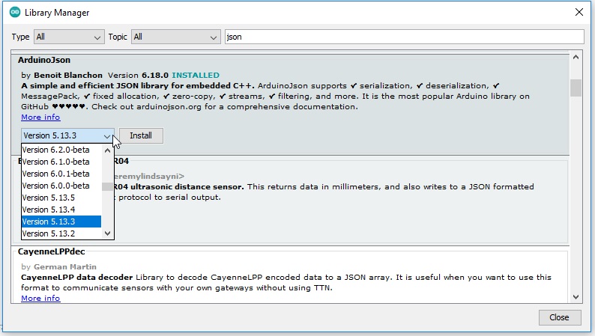This screenshot has height=336, width=595.
Task: Select highlighted Version 5.13.3 entry
Action: (61, 222)
